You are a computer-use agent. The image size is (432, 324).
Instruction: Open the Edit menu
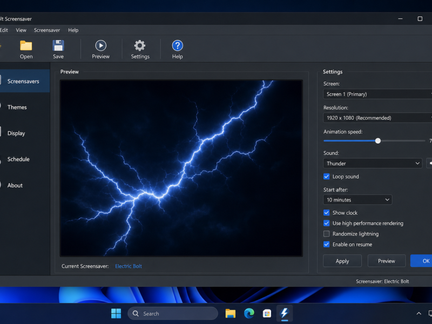pos(4,30)
